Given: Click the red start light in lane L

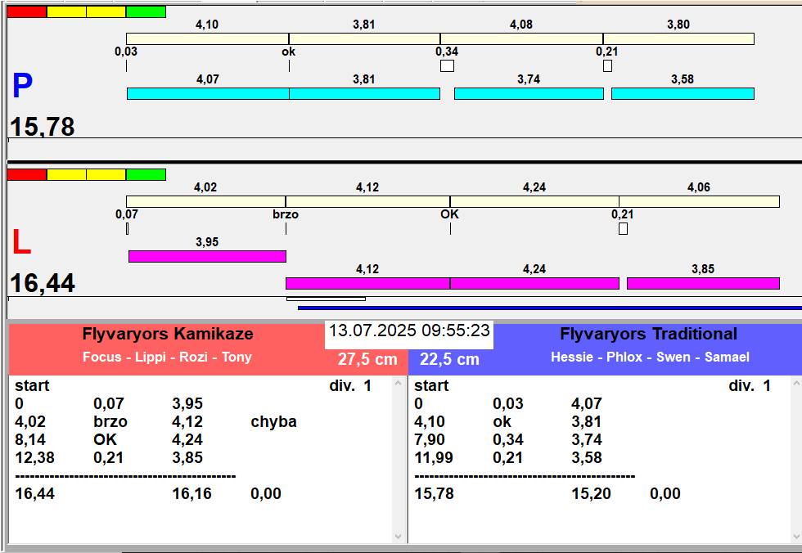Looking at the screenshot, I should [x=26, y=175].
